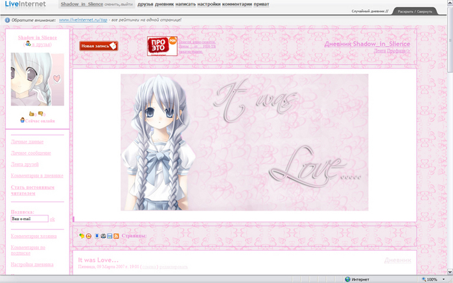Image resolution: width=453 pixels, height=283 pixels.
Task: Click 'ссылка' link under post title
Action: coord(149,267)
